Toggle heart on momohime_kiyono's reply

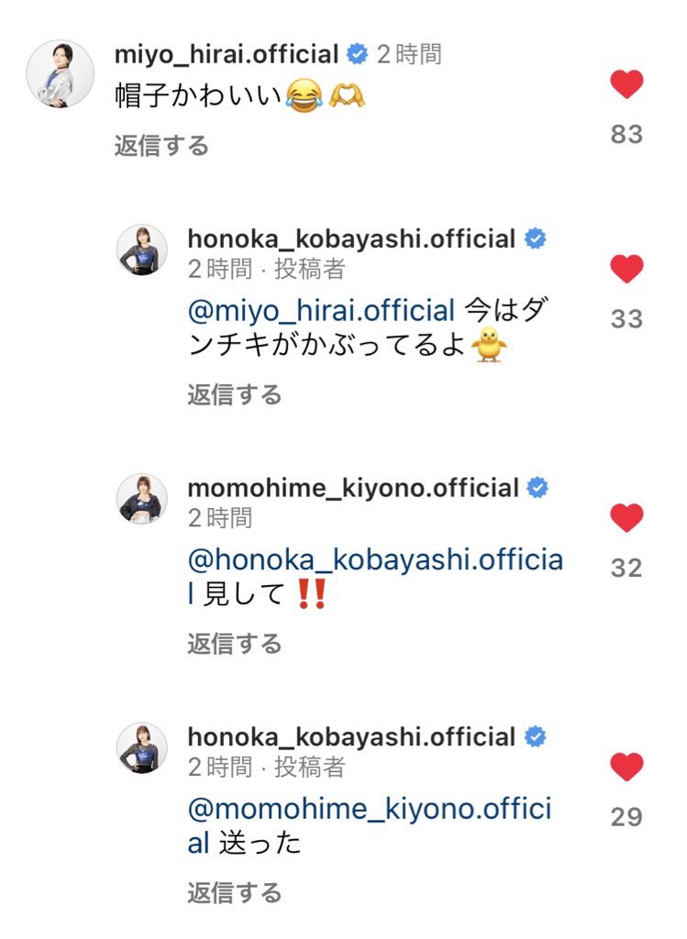[626, 518]
